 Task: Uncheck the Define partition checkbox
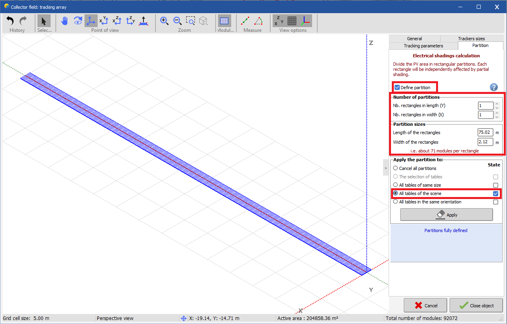pos(397,87)
